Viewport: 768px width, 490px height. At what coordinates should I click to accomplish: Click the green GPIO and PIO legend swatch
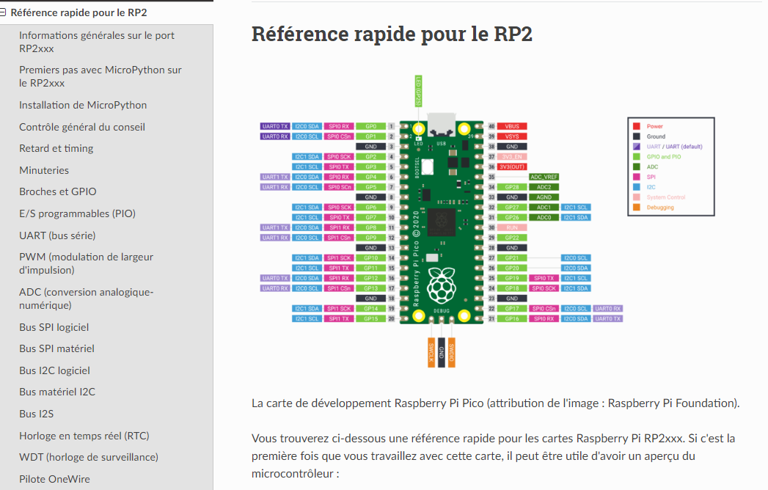coord(636,157)
